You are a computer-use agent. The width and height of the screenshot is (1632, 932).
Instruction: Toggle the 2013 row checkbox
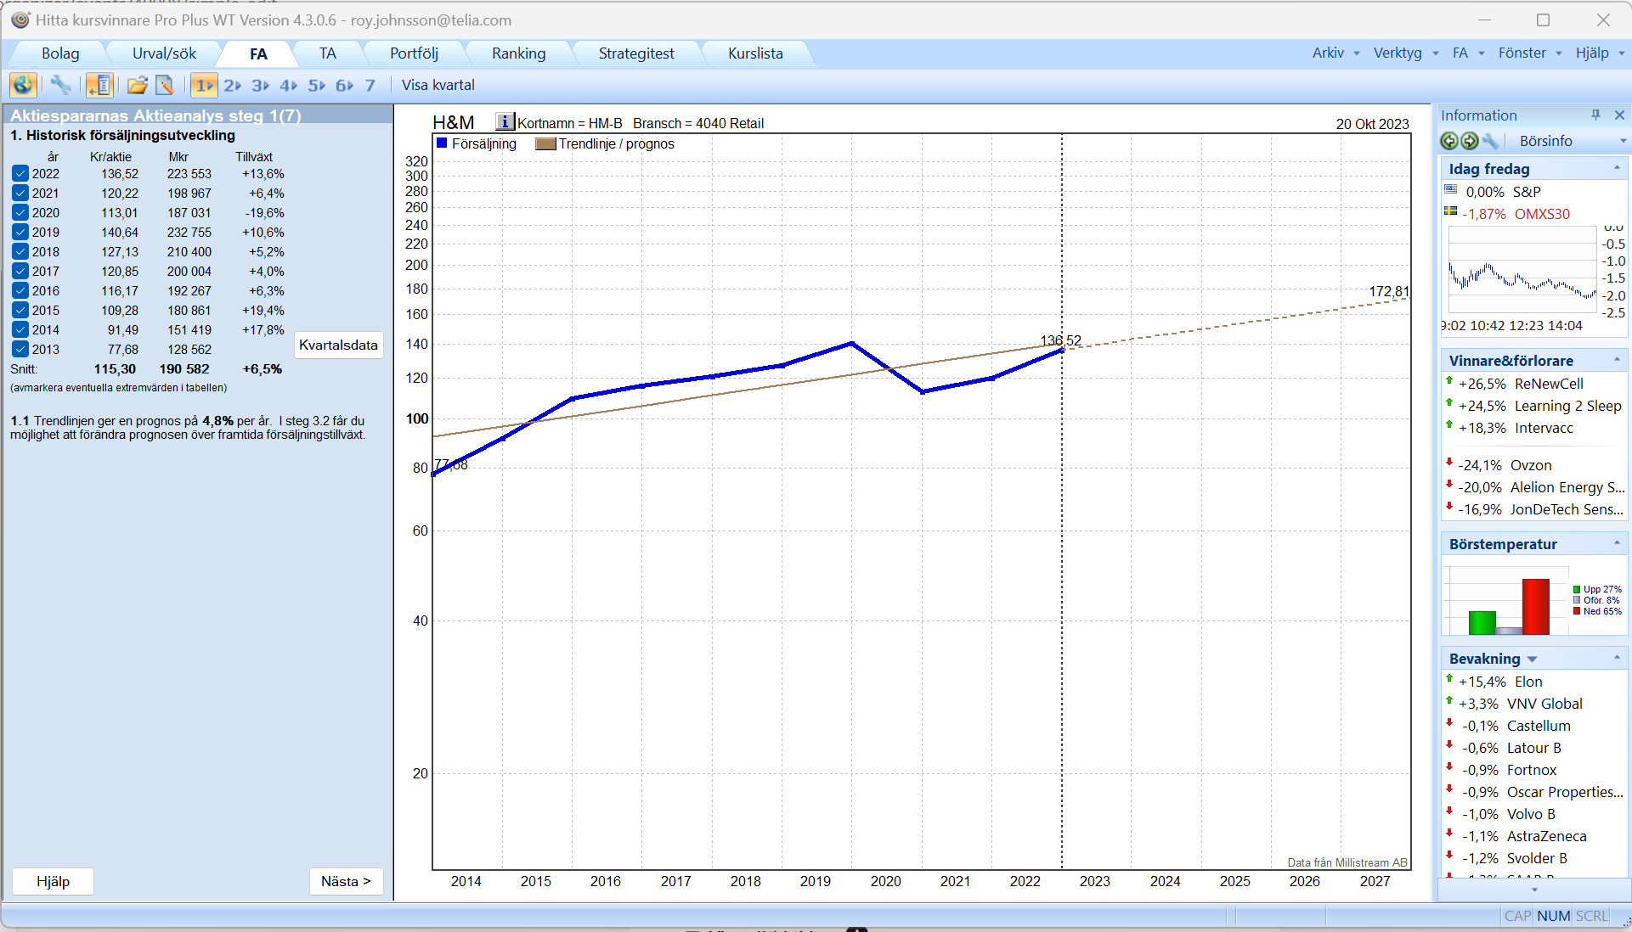tap(20, 350)
